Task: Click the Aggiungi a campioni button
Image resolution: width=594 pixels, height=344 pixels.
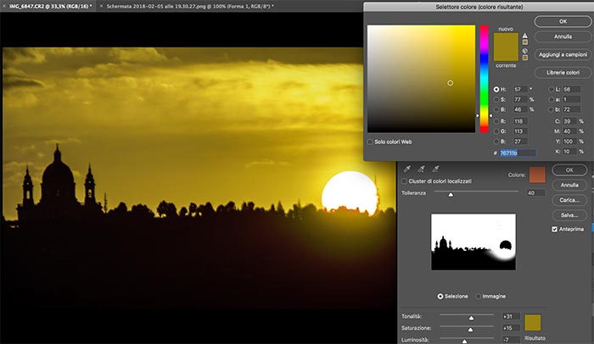Action: coord(563,53)
